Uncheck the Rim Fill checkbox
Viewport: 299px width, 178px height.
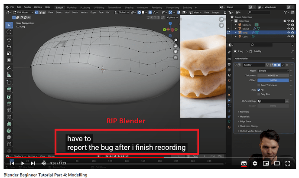tap(259, 90)
